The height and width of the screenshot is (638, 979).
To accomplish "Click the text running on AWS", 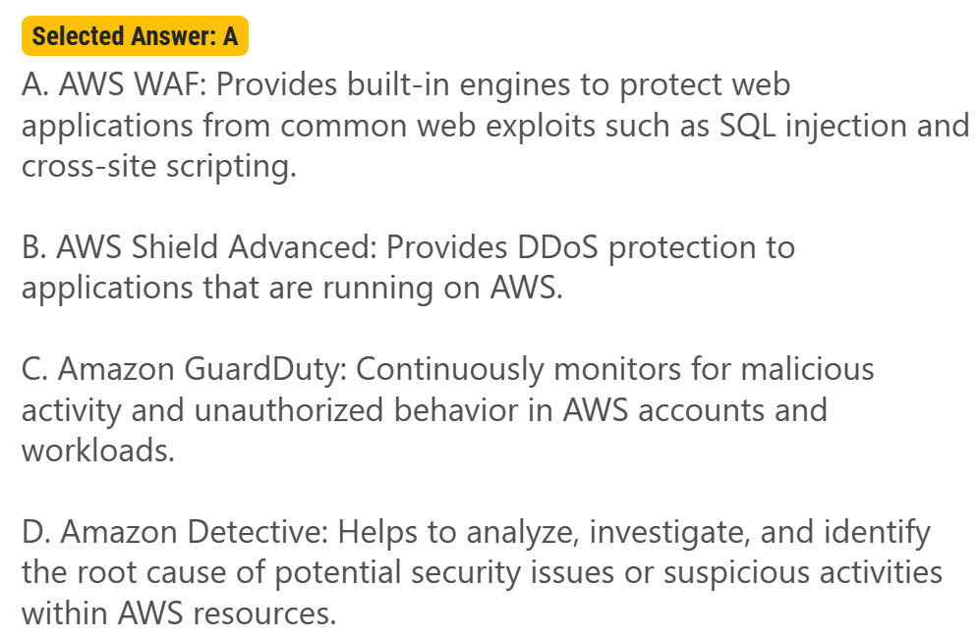I will pos(460,289).
